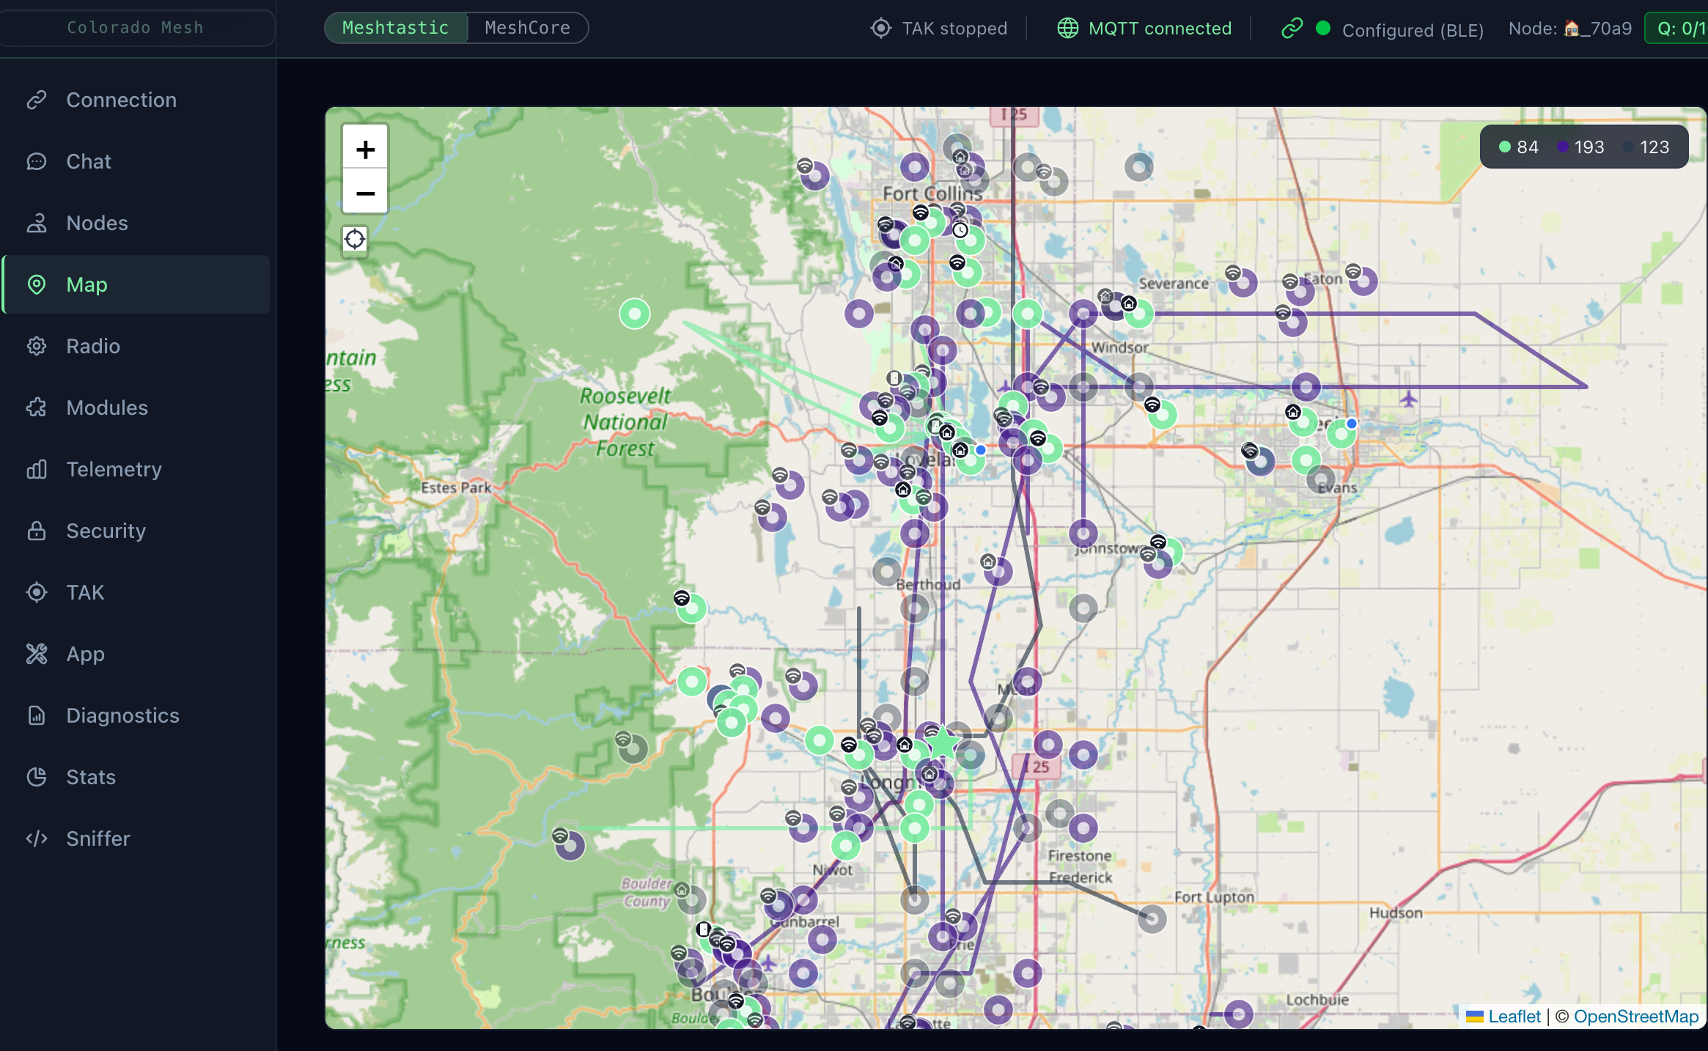Click the purple legend dot showing 193

coord(1562,147)
